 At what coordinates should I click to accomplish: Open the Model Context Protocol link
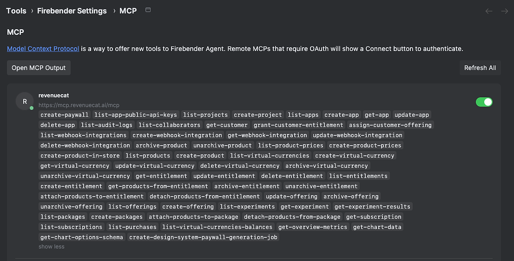43,49
